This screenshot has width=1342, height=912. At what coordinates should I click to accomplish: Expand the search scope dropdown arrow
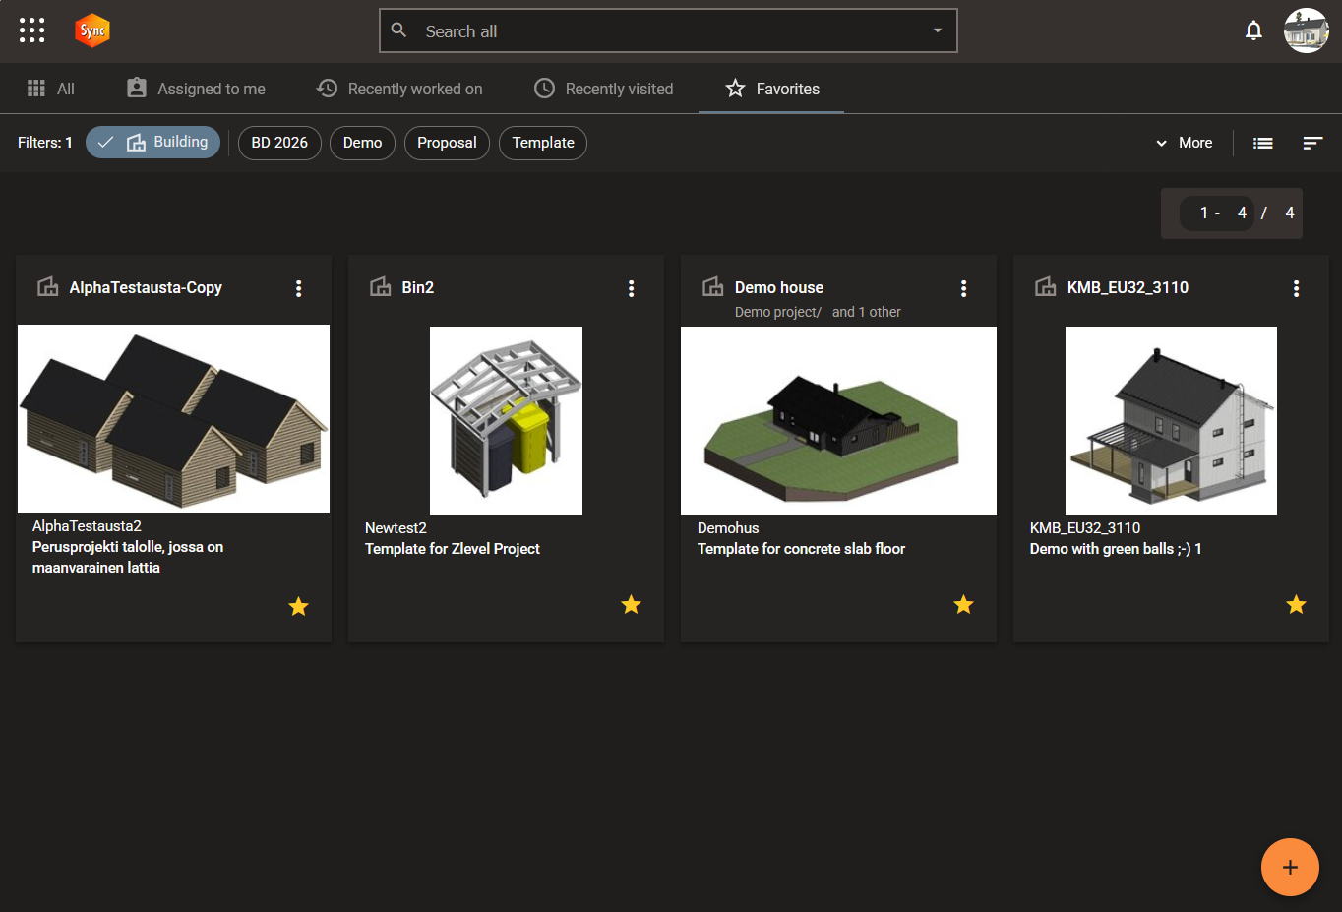pyautogui.click(x=938, y=30)
